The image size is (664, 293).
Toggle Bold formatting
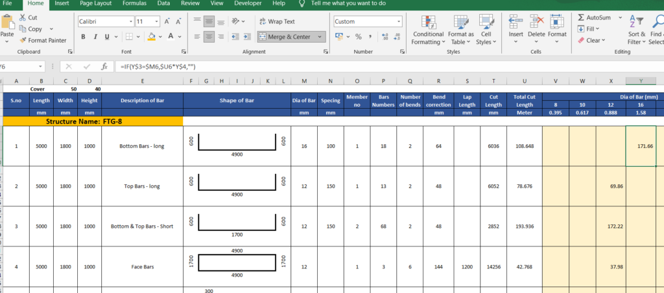click(84, 37)
